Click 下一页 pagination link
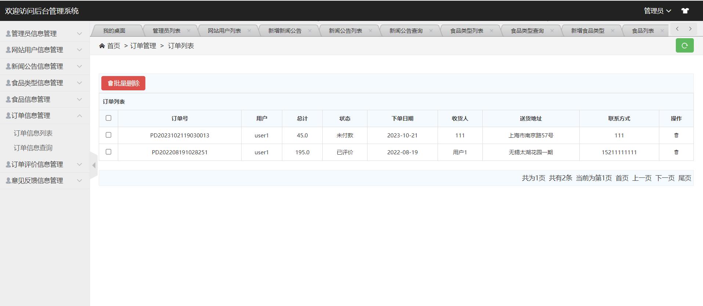Viewport: 703px width, 306px height. (x=665, y=178)
